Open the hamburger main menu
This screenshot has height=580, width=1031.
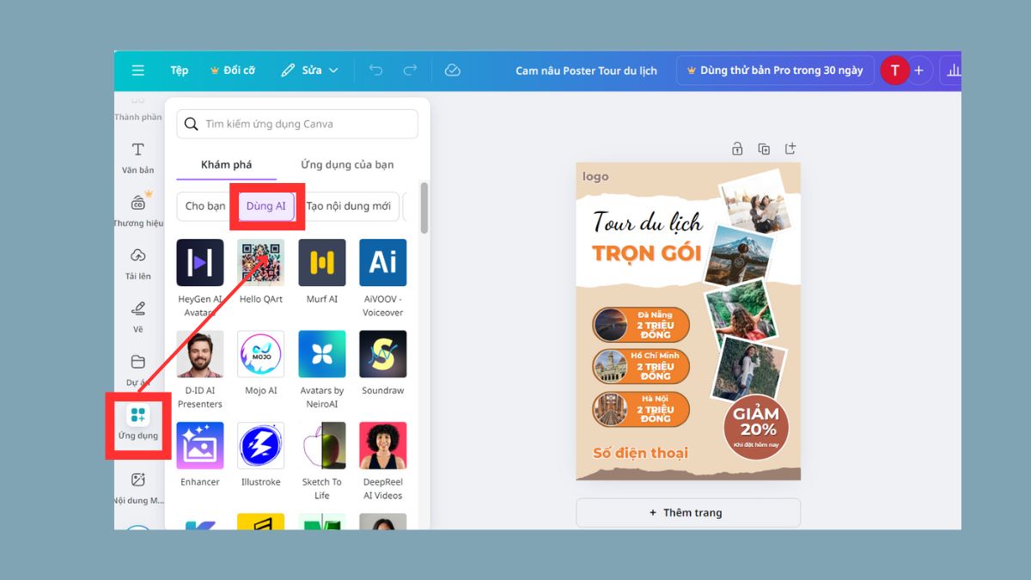(x=137, y=70)
